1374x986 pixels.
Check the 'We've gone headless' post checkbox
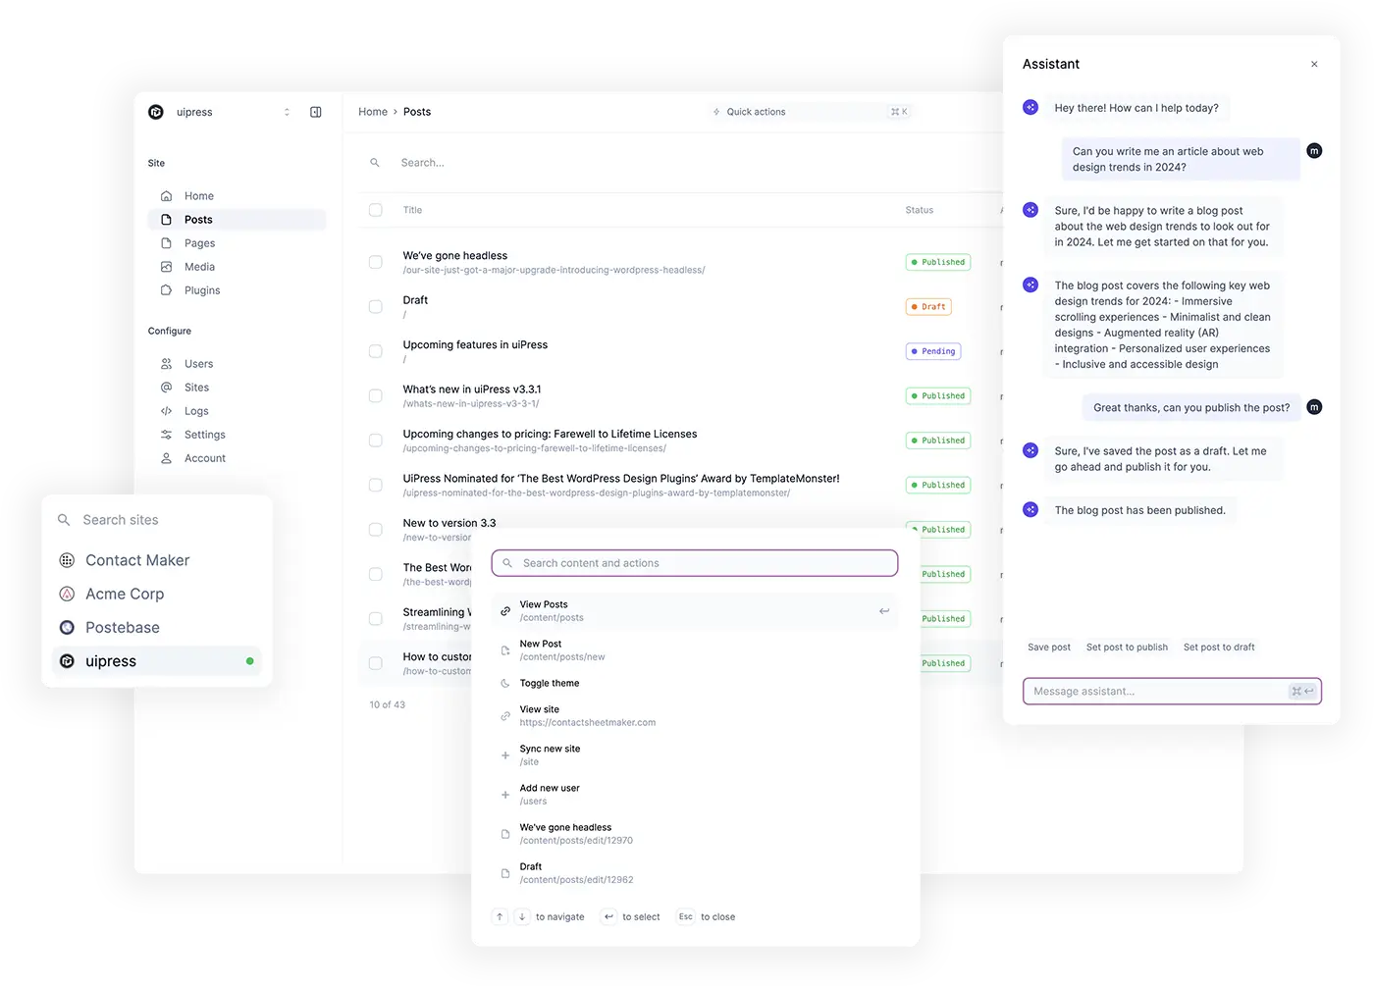(375, 262)
